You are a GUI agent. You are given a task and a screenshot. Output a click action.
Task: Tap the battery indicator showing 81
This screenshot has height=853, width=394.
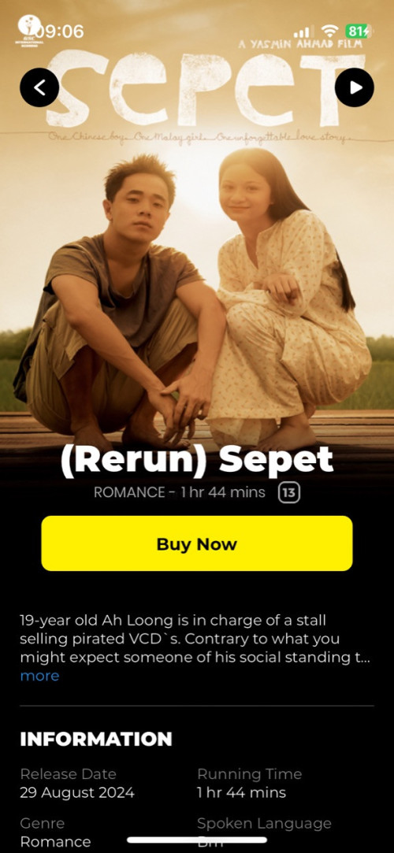359,31
